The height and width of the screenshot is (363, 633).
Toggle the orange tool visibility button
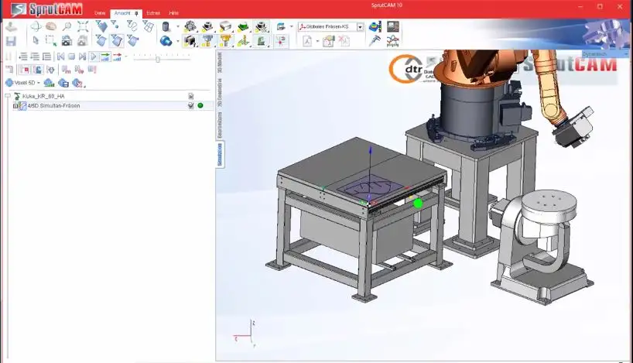pos(225,41)
